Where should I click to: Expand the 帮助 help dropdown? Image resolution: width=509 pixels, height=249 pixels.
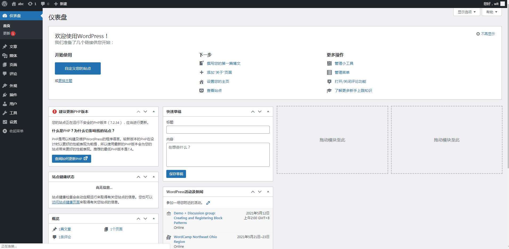492,12
